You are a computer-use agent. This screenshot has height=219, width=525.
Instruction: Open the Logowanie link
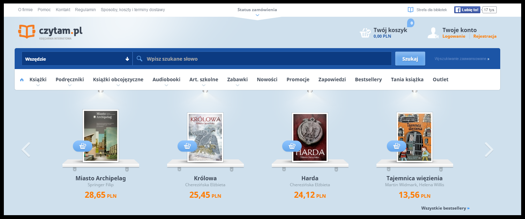click(x=453, y=36)
